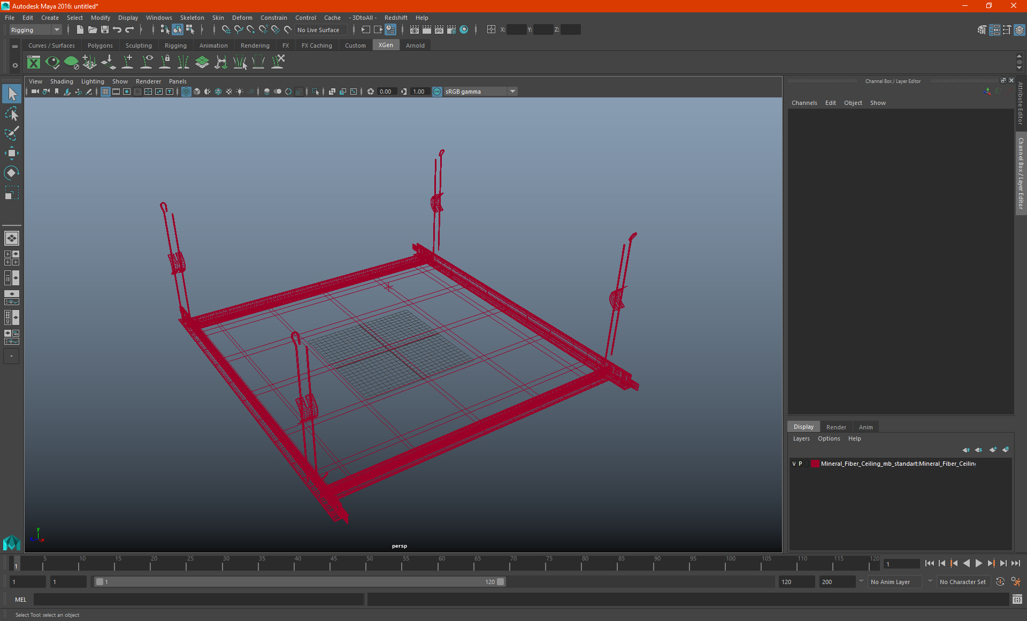
Task: Toggle the layer visibility V box
Action: 794,464
